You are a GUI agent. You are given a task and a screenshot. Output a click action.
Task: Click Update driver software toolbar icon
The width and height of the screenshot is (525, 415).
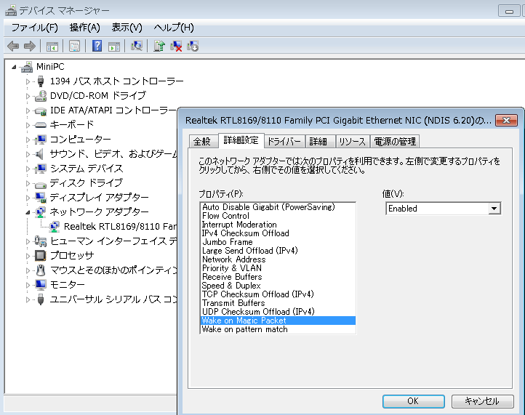click(159, 46)
